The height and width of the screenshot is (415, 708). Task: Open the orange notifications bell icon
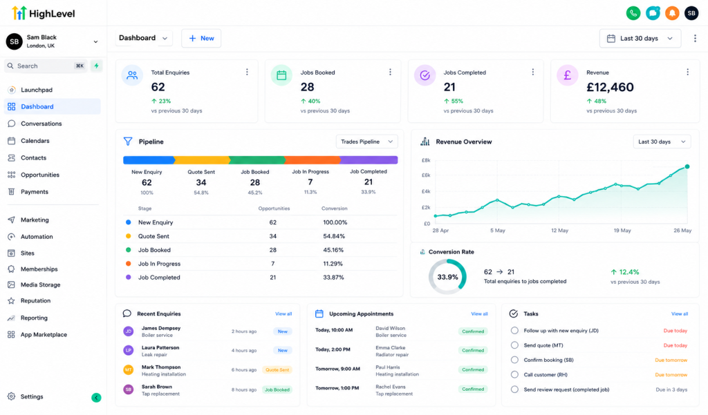click(672, 13)
